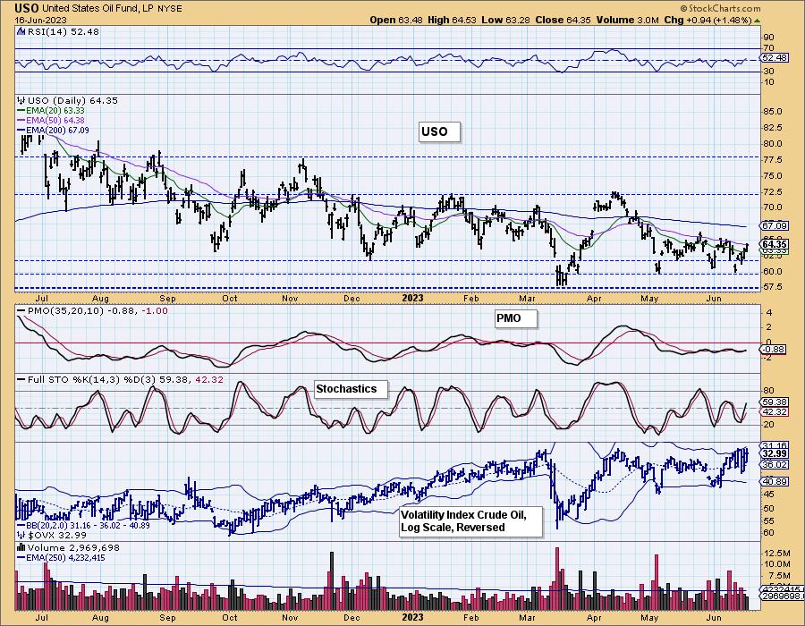Screen dimensions: 805x626
Task: Click the Open 63.48 value
Action: (x=396, y=20)
